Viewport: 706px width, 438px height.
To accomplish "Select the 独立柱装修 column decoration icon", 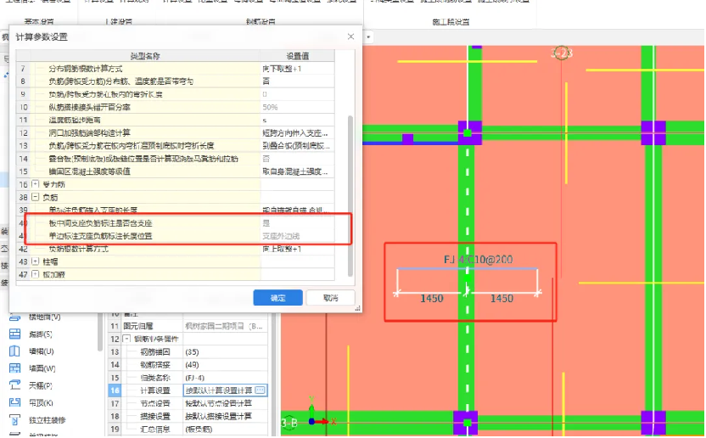I will coord(14,420).
